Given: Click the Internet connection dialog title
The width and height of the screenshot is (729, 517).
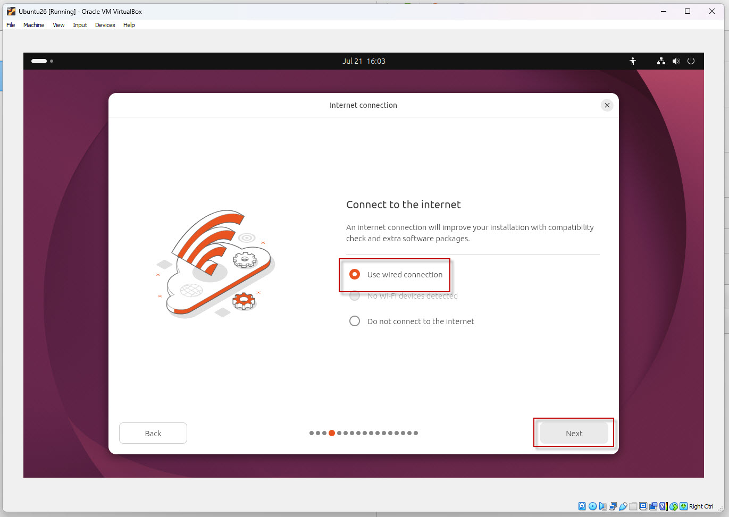Looking at the screenshot, I should coord(363,105).
